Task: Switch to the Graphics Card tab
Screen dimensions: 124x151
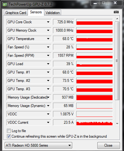Action: click(x=16, y=13)
